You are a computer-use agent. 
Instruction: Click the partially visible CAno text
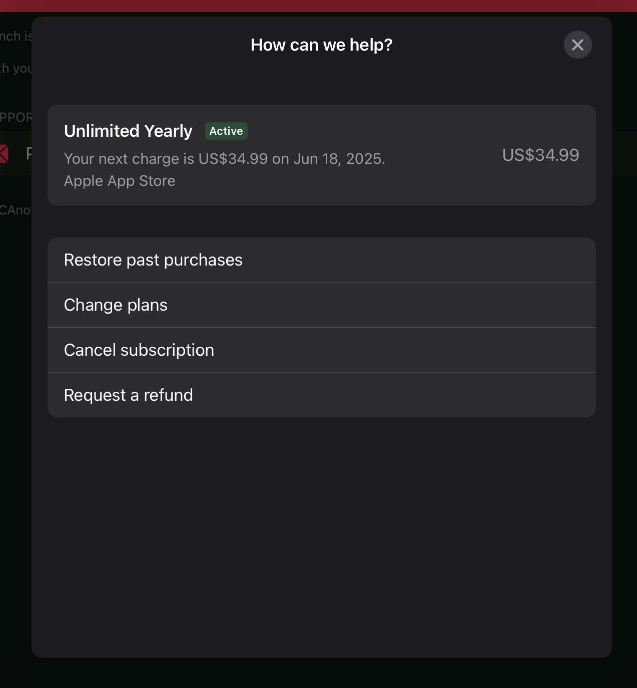click(x=15, y=210)
